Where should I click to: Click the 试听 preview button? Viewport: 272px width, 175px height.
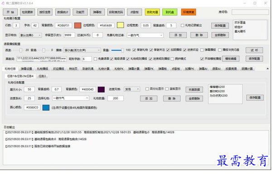pos(254,50)
